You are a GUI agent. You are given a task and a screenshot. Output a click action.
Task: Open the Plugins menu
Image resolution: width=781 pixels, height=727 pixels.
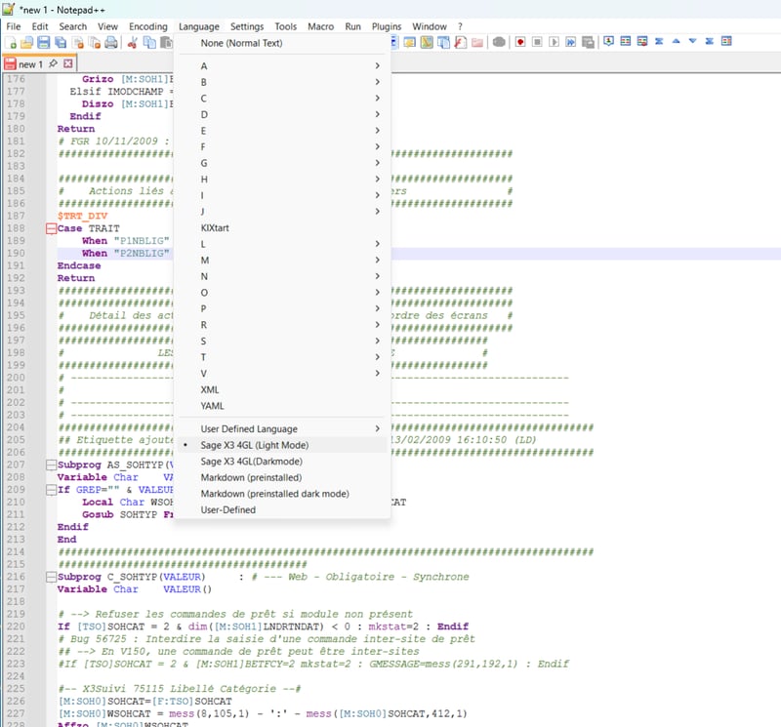[386, 26]
